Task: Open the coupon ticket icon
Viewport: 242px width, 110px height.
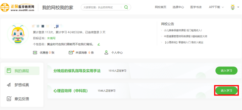Action: (35, 53)
